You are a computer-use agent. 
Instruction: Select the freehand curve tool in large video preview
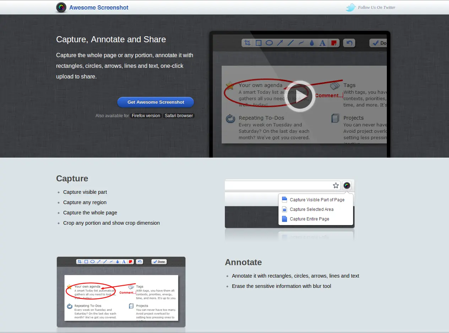point(301,43)
